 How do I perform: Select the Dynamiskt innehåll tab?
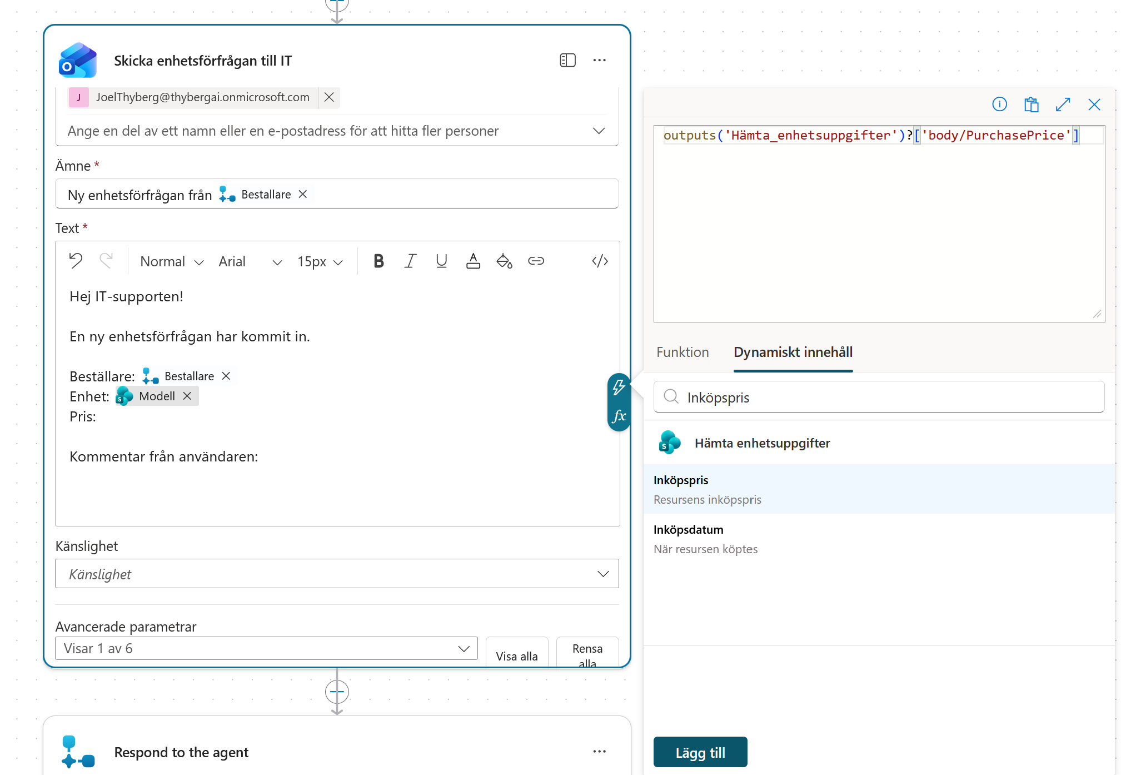pos(793,352)
